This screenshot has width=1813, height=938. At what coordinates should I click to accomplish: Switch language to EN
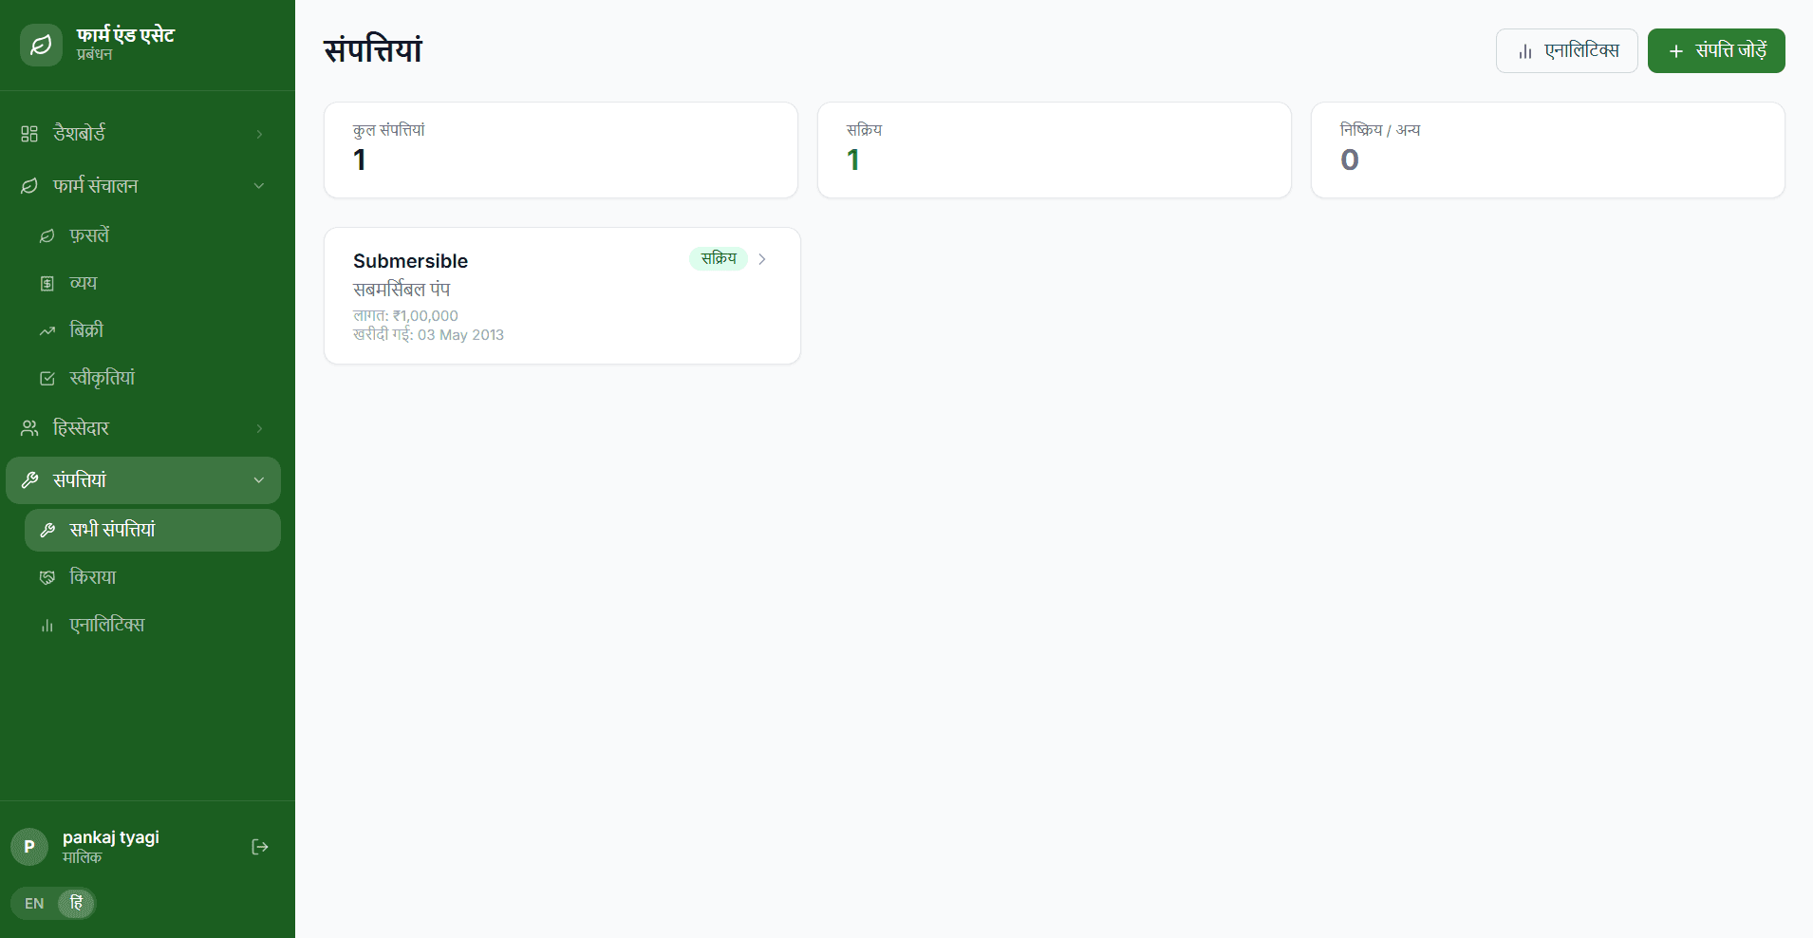[x=34, y=904]
